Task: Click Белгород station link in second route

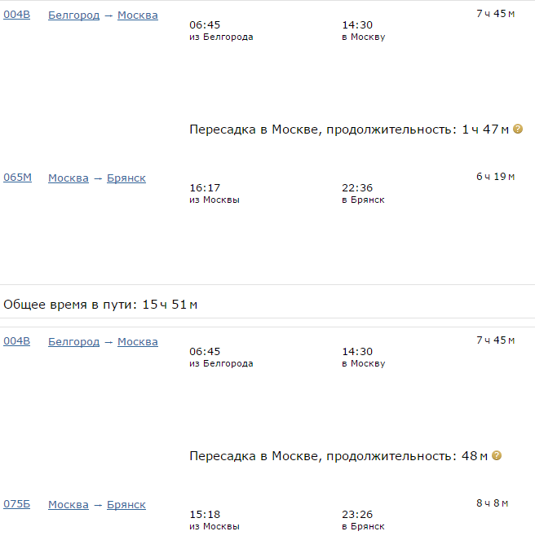Action: [74, 341]
